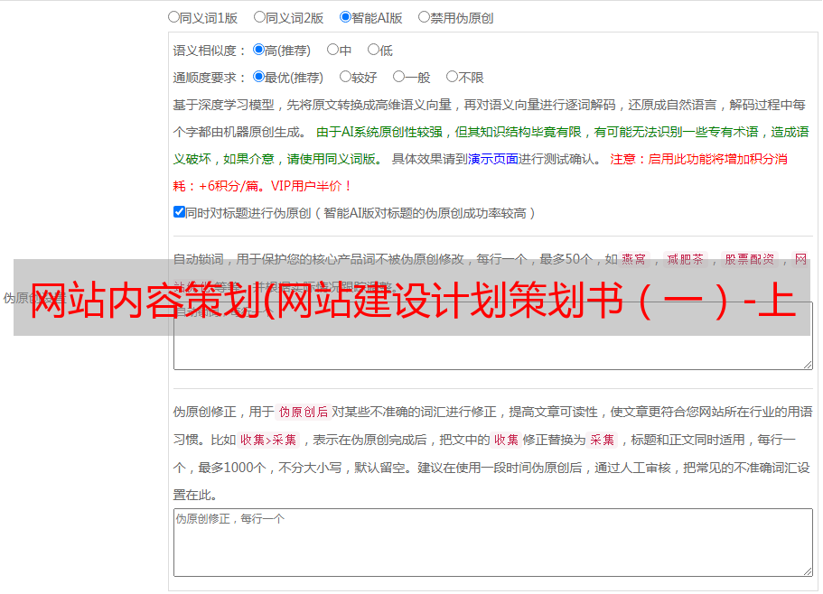Click the 股票配资 example tag
Screen dimensions: 823x594
point(750,259)
